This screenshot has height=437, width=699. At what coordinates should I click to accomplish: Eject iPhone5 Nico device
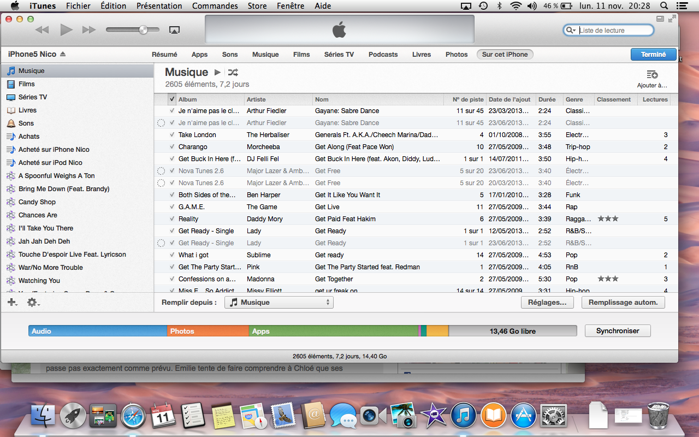pos(63,54)
